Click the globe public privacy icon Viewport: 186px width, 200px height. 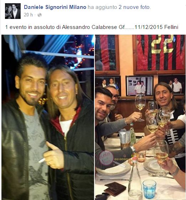pyautogui.click(x=40, y=15)
